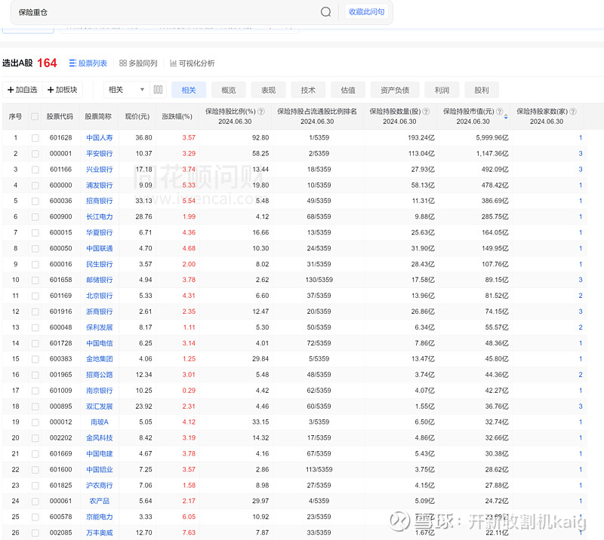Open the 南玻A stock link

coord(100,422)
